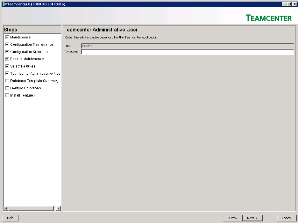The height and width of the screenshot is (223, 298).
Task: Toggle the Install Features step checkbox
Action: [x=7, y=95]
